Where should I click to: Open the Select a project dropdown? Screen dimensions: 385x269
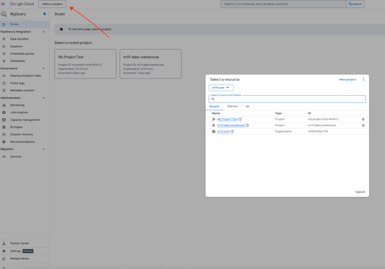[52, 4]
